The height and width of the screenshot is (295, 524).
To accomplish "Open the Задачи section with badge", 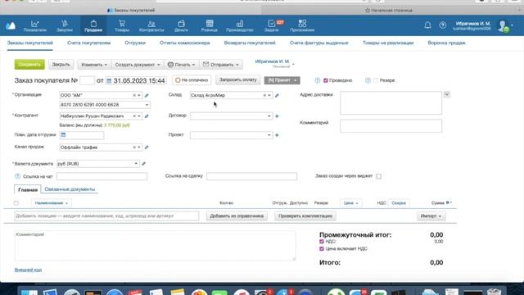I will [x=272, y=25].
